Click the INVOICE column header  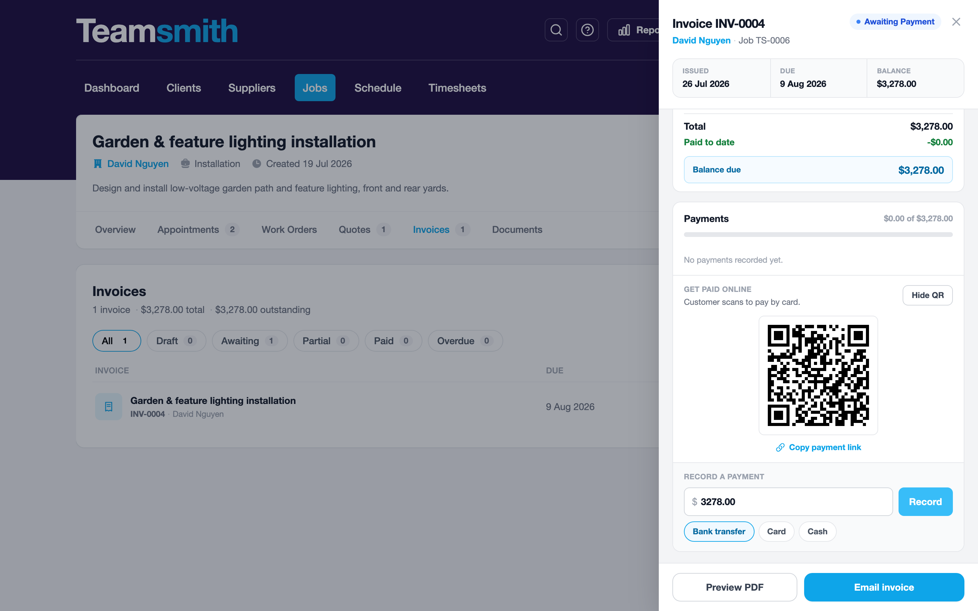tap(112, 371)
